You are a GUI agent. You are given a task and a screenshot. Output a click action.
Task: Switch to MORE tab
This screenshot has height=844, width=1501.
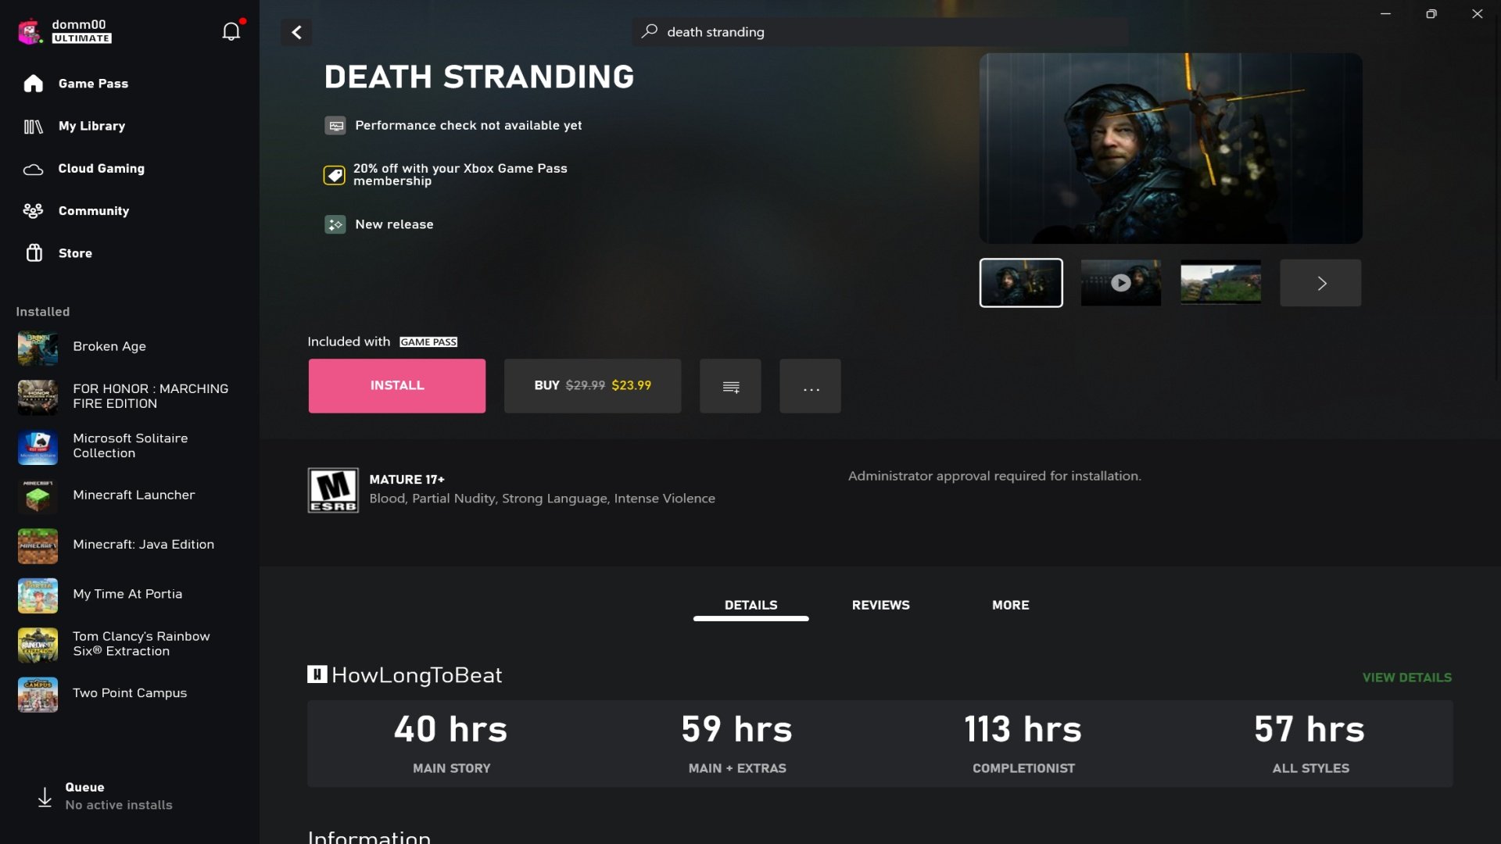tap(1010, 606)
